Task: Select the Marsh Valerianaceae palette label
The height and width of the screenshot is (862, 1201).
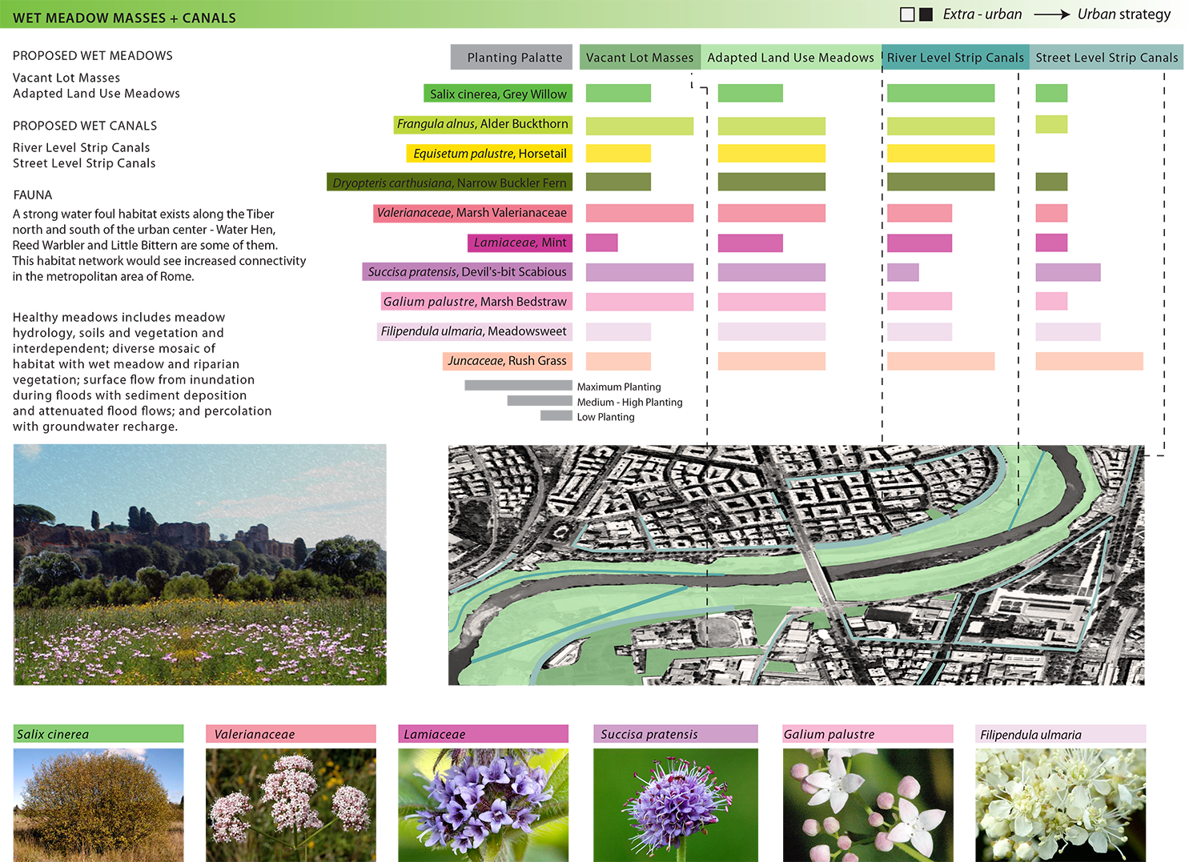Action: click(472, 213)
